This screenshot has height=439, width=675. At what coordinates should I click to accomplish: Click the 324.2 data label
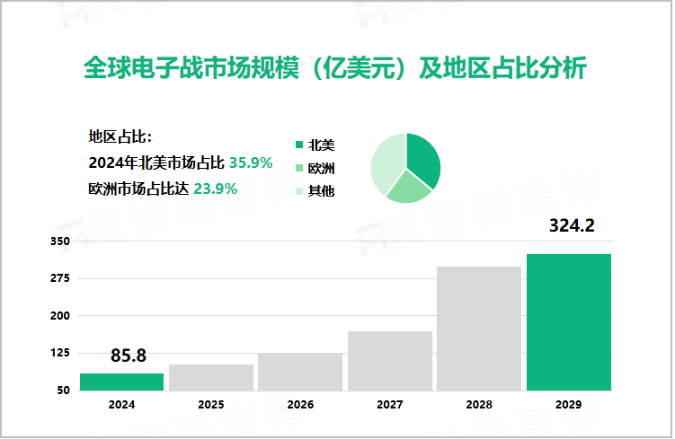point(573,225)
